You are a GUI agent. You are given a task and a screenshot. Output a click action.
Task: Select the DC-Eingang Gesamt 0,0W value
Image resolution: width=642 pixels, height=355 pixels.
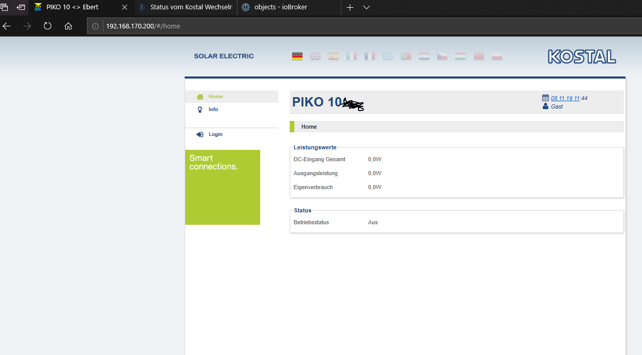(x=375, y=159)
